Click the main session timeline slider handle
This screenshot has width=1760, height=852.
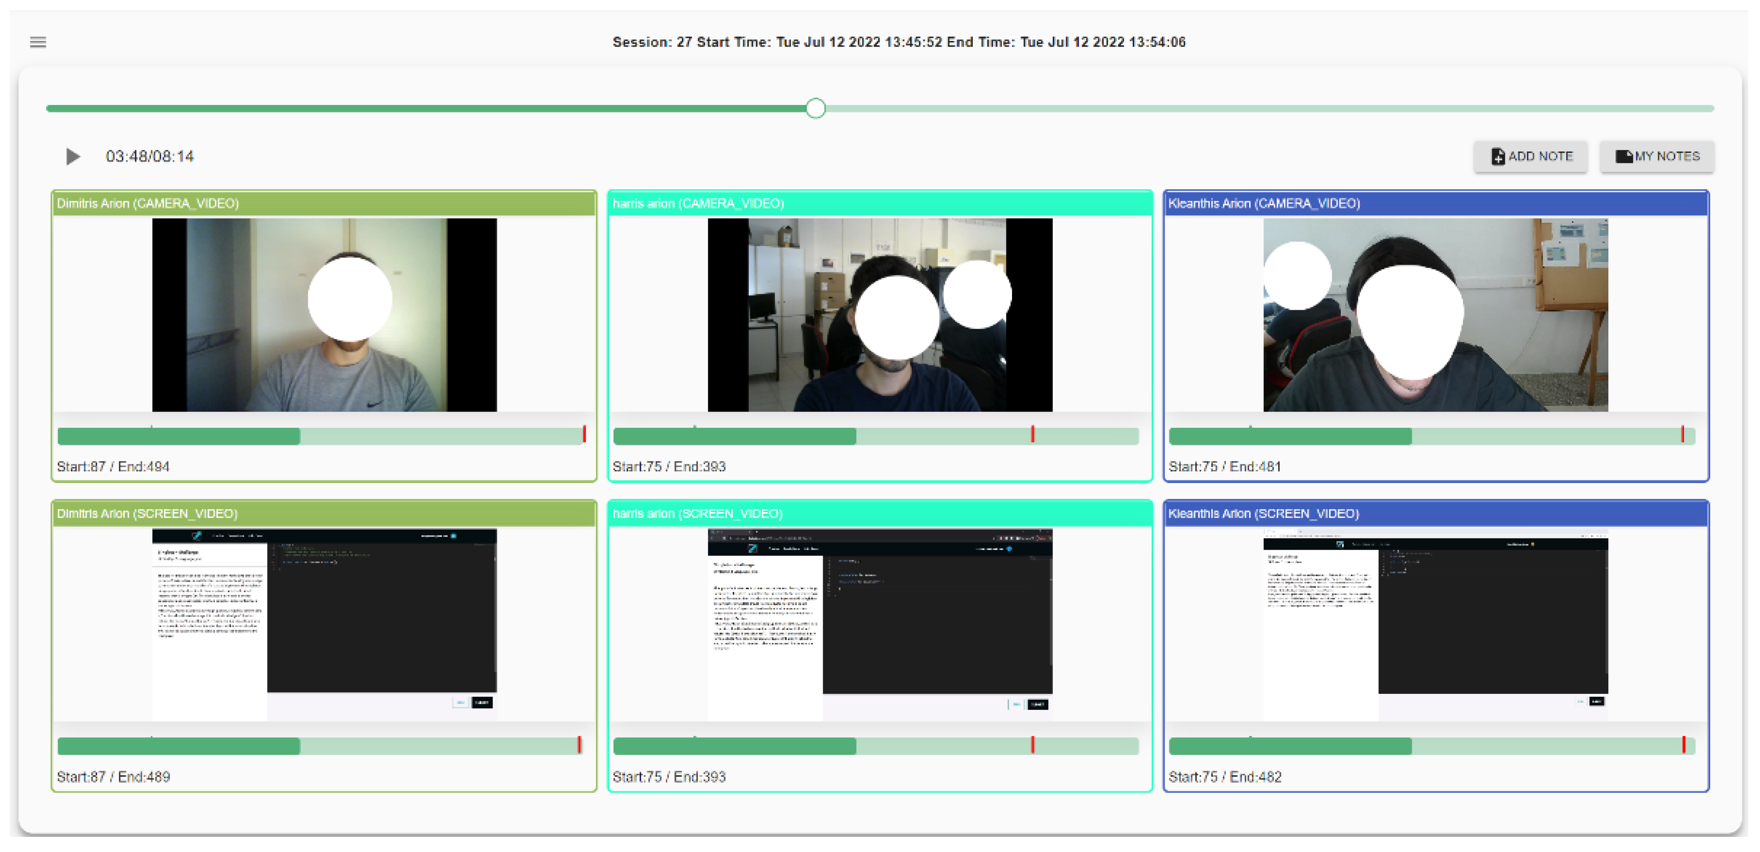tap(815, 109)
